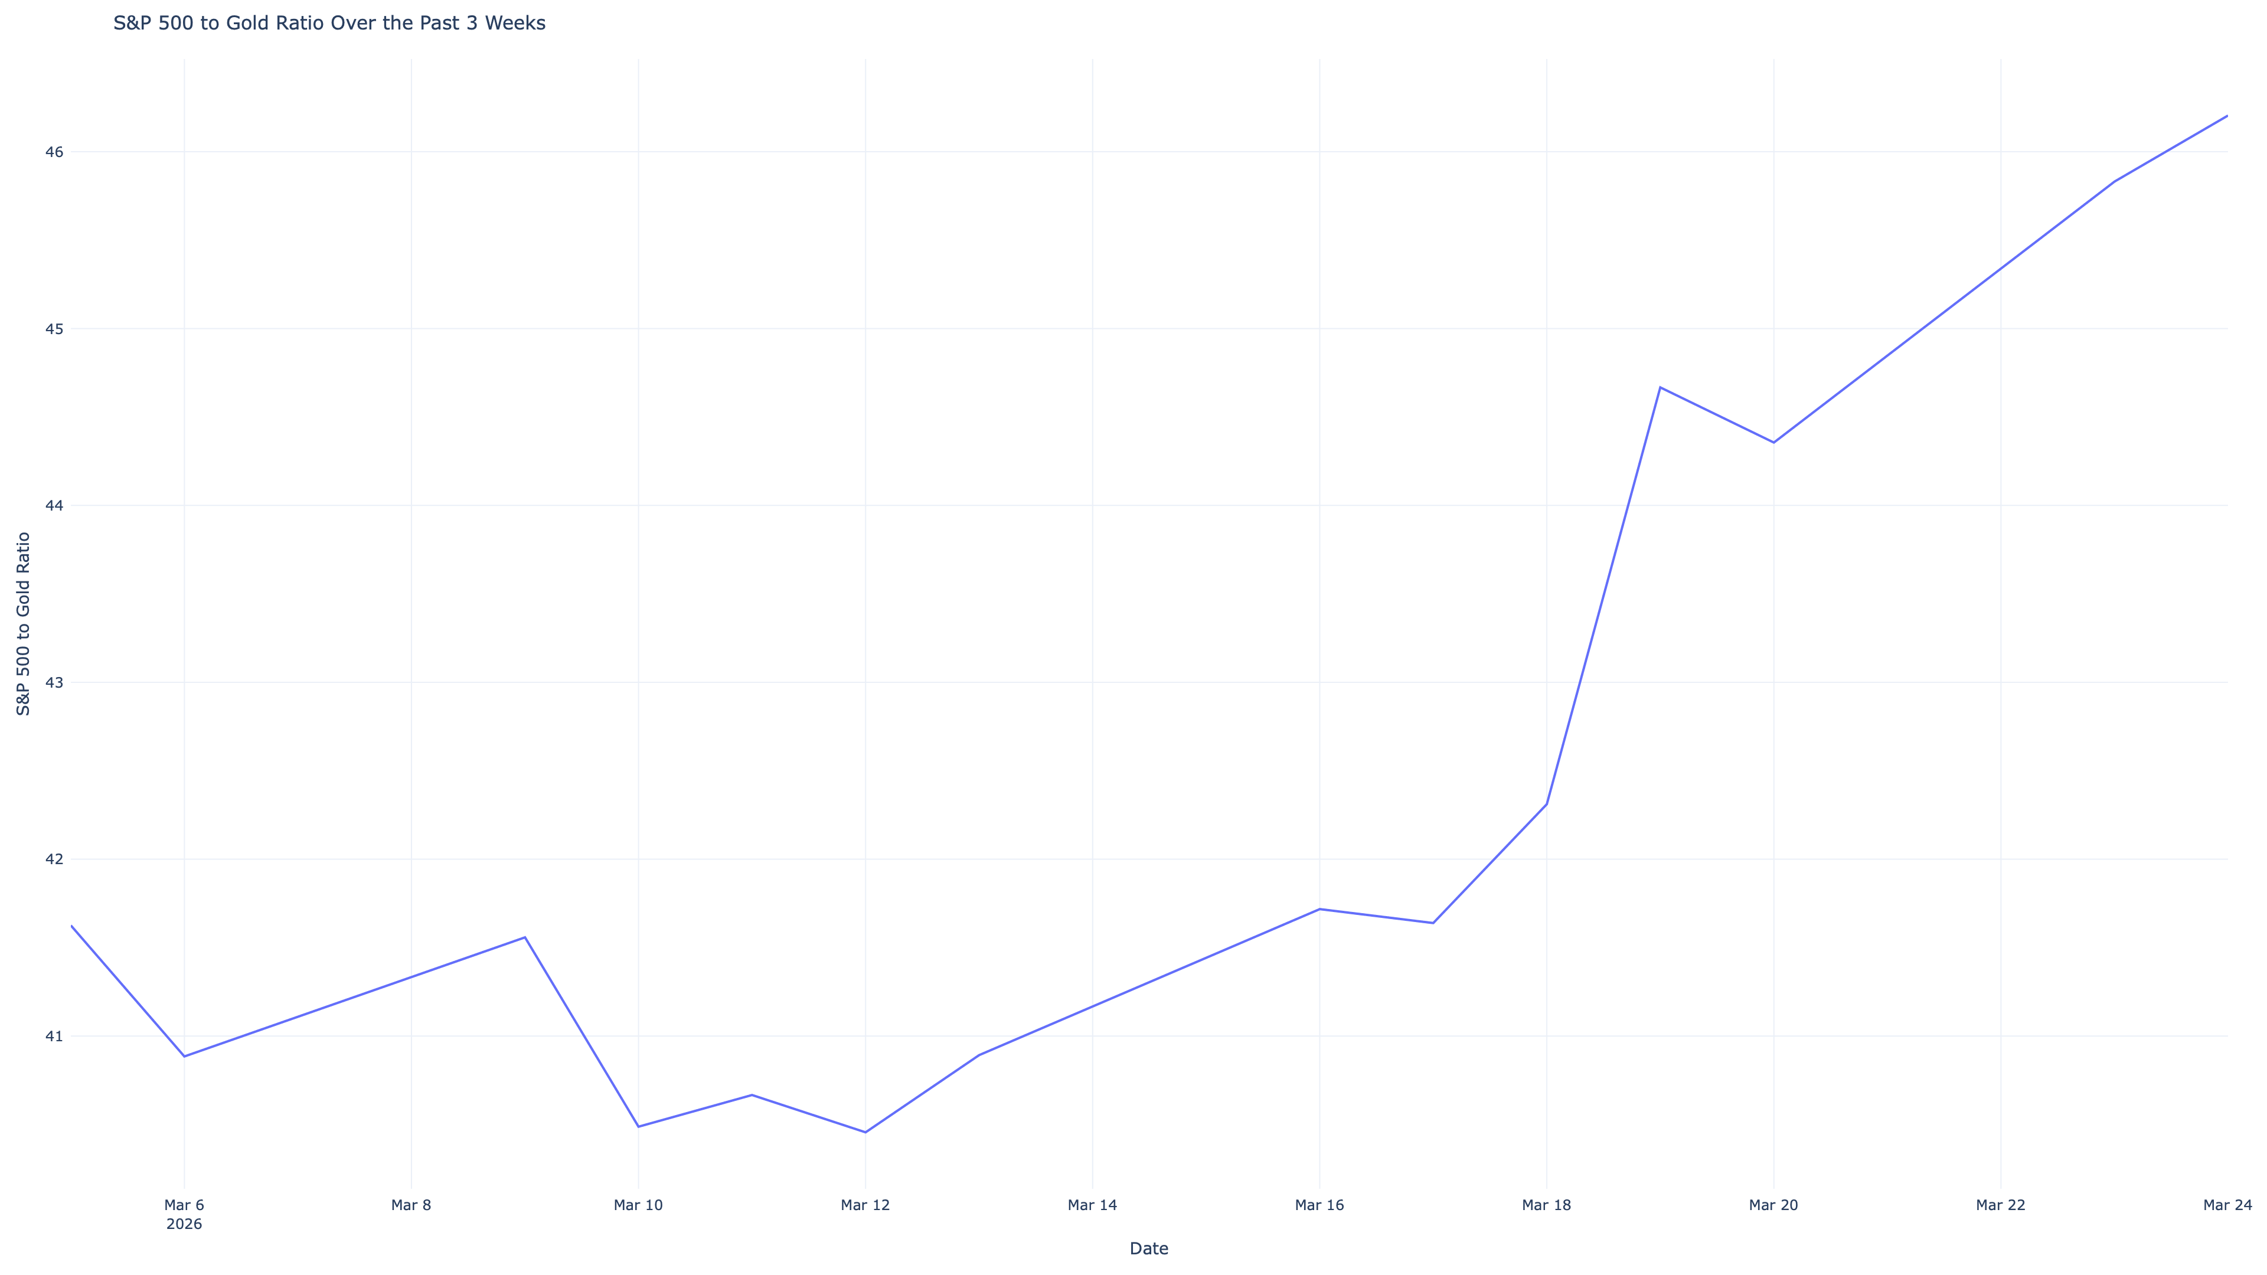Click the line's peak point at Mar 19
Viewport: 2267px width, 1275px height.
pyautogui.click(x=1660, y=387)
